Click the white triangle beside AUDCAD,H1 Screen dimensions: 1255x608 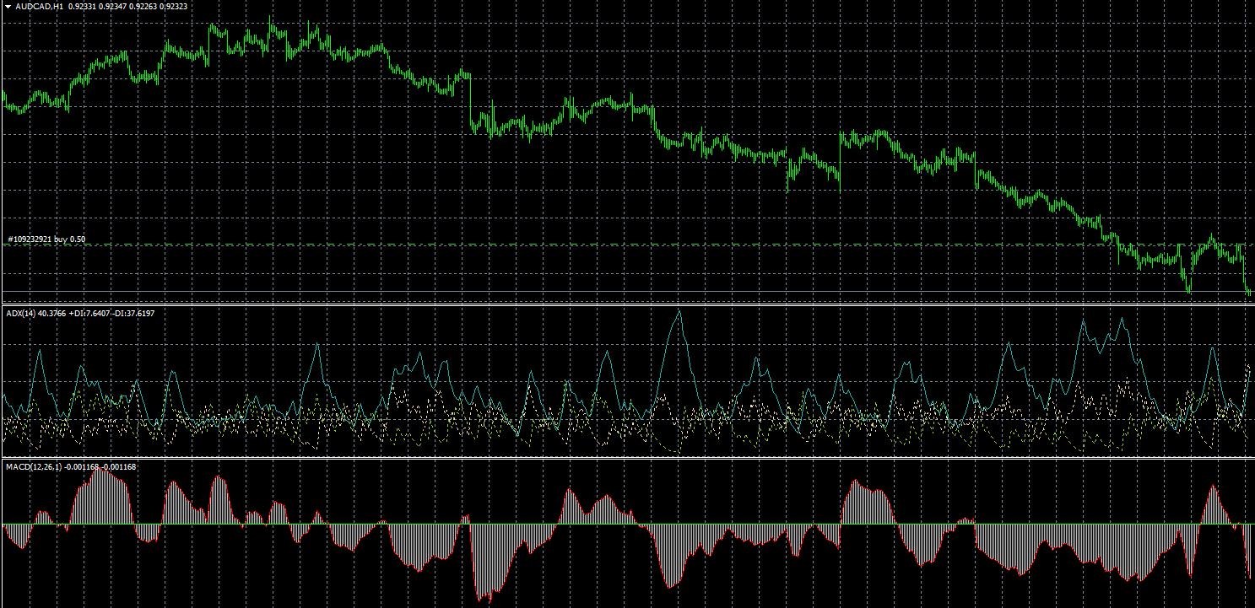(x=8, y=7)
